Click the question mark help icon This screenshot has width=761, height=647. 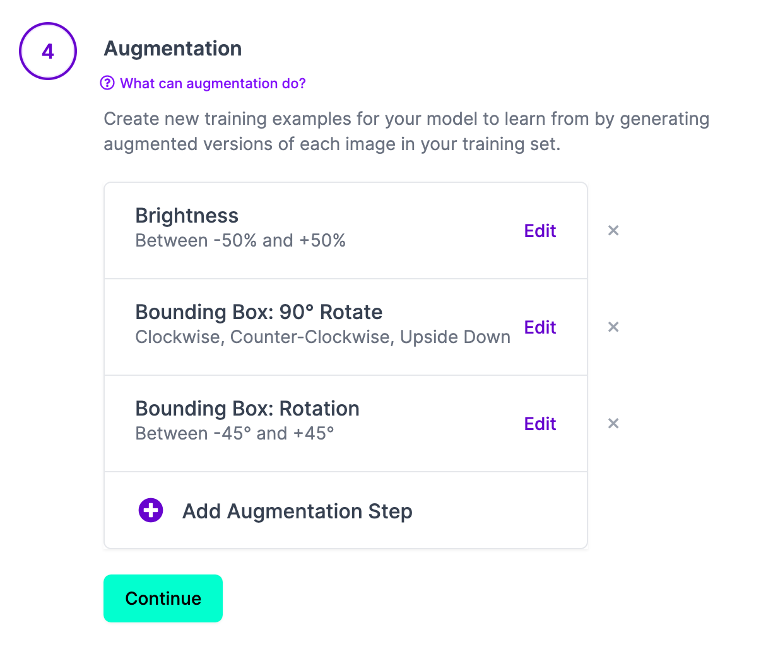coord(107,83)
